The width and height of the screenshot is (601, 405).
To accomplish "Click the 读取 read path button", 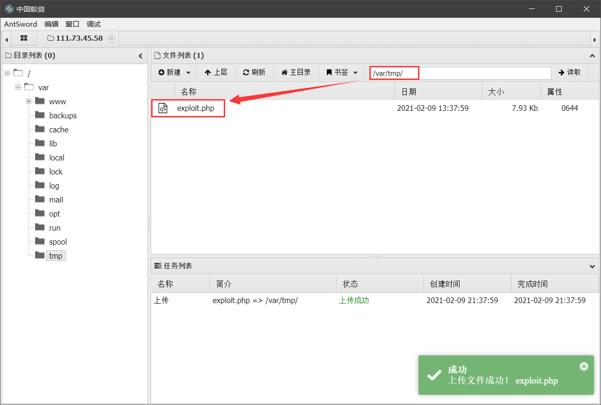I will [570, 72].
